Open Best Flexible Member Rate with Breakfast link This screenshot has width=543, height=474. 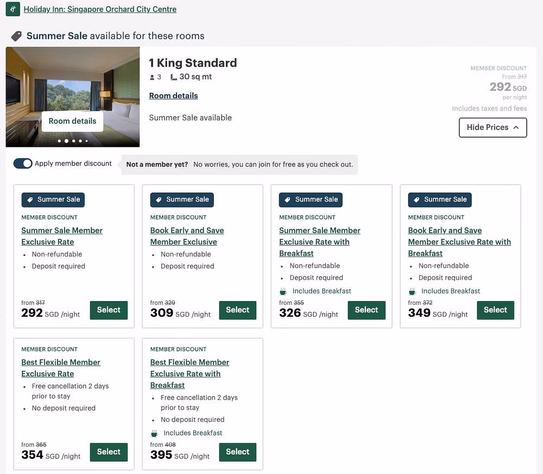(190, 374)
